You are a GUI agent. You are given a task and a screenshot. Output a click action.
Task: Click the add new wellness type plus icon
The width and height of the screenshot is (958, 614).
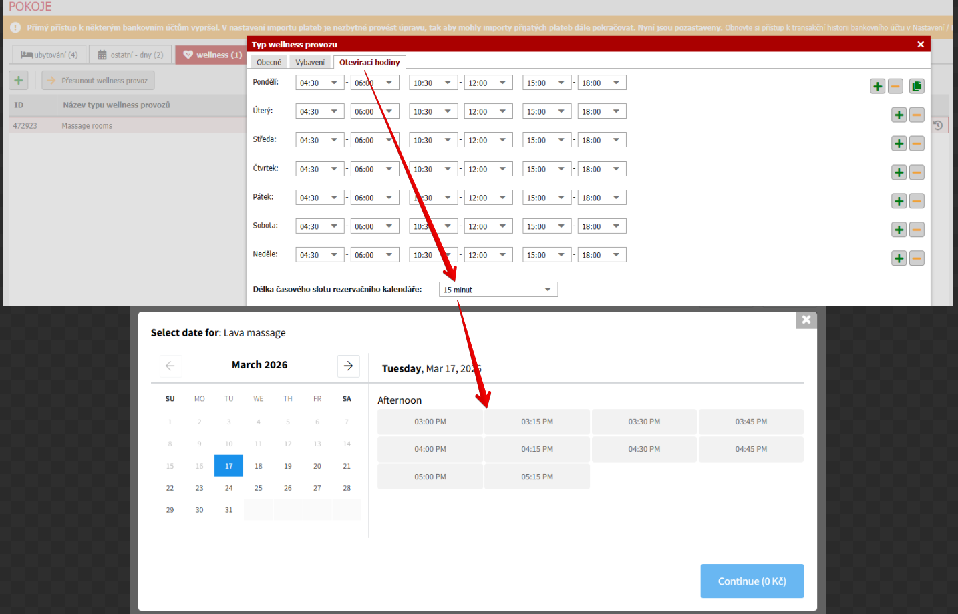tap(19, 81)
